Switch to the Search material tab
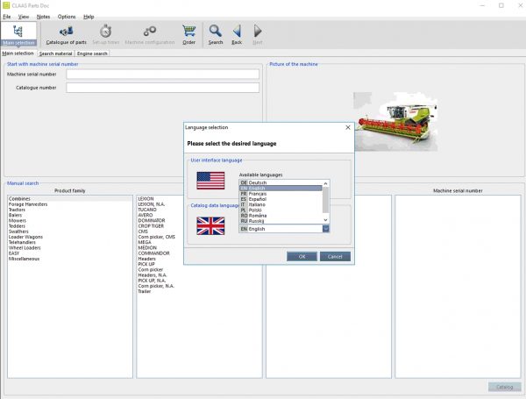Viewport: 526px width, 399px height. click(x=56, y=53)
